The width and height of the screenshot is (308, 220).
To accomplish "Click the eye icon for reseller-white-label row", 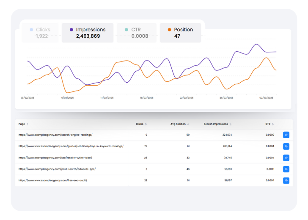I will pyautogui.click(x=286, y=158).
